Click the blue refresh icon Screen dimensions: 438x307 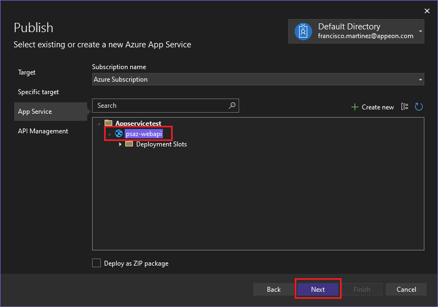click(x=418, y=107)
